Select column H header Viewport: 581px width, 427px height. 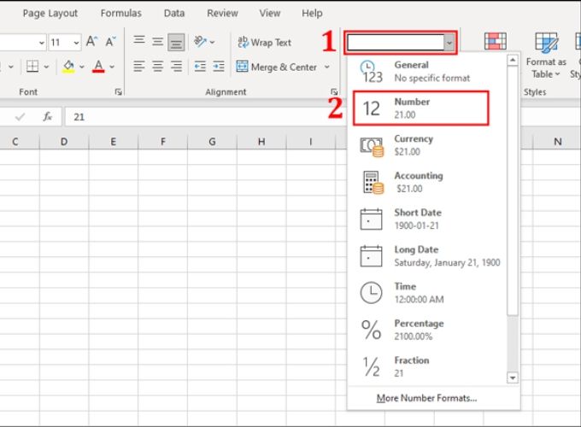[261, 142]
